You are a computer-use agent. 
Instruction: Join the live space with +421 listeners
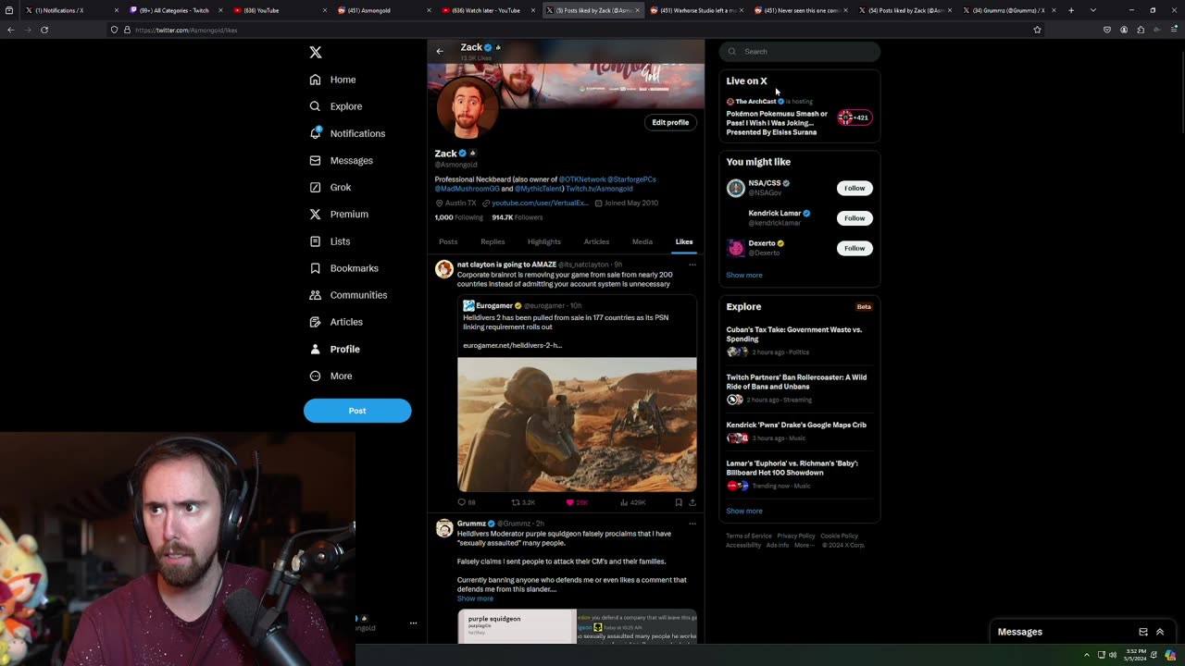pos(854,117)
